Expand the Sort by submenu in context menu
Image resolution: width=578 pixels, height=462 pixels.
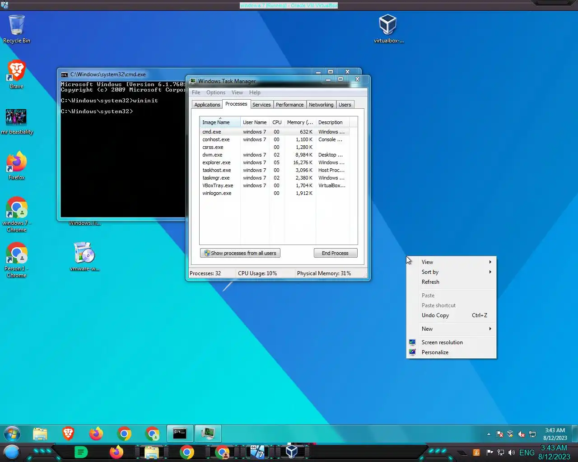[452, 272]
